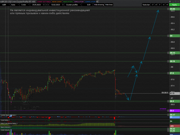This screenshot has height=135, width=180.
Task: Open calendar for end date 13.02.2023
Action: pyautogui.click(x=60, y=5)
